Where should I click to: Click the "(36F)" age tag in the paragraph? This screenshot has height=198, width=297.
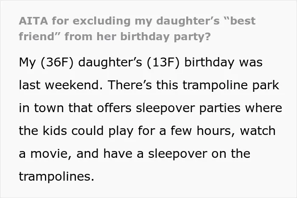pos(57,62)
